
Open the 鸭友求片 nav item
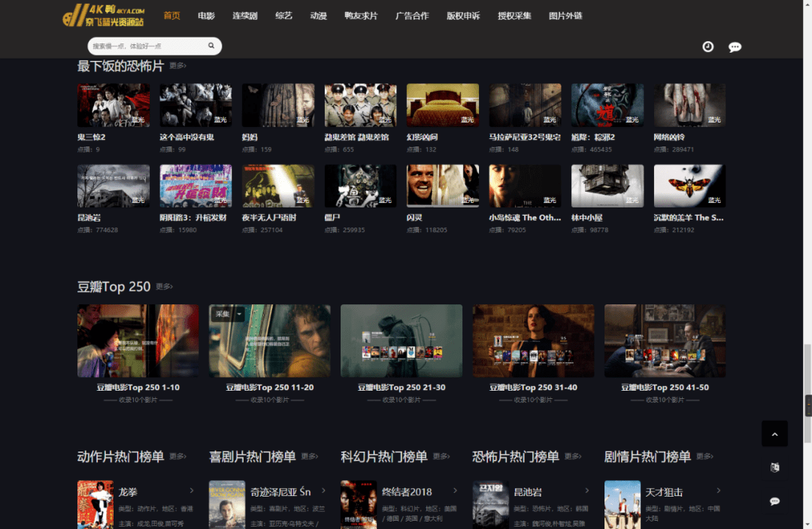pyautogui.click(x=361, y=16)
